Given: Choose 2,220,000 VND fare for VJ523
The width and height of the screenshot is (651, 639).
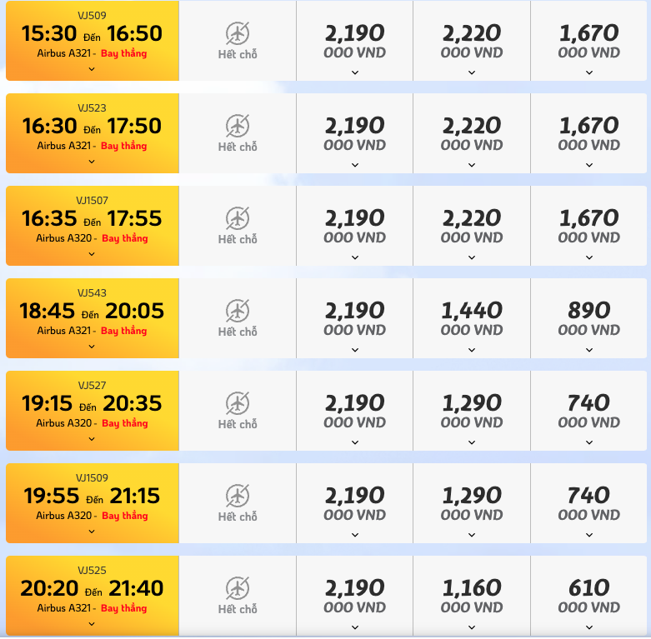Looking at the screenshot, I should click(472, 133).
